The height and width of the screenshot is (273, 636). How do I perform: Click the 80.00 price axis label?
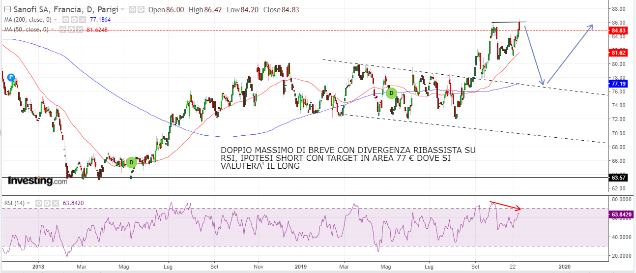coord(618,64)
